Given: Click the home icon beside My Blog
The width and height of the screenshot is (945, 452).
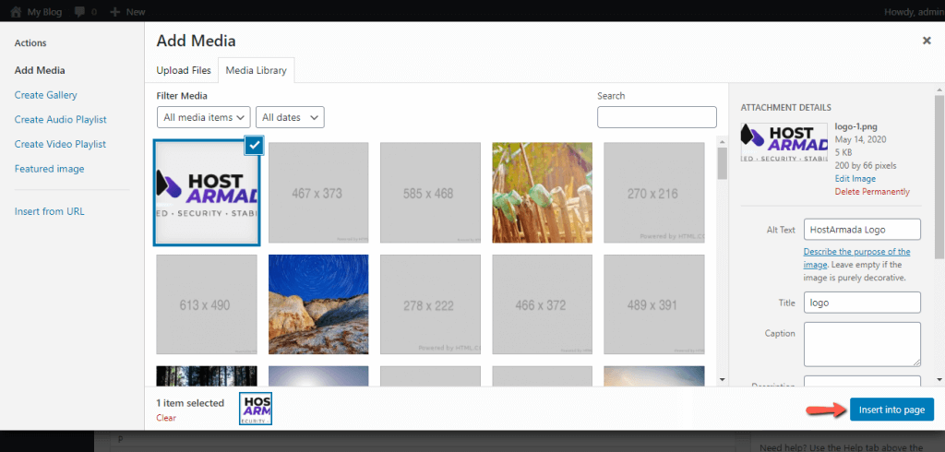Looking at the screenshot, I should coord(17,11).
